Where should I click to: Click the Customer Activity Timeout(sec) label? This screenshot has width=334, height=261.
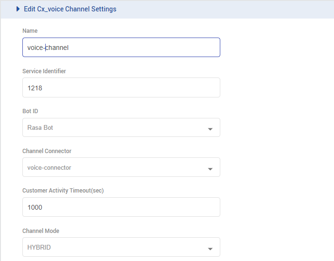click(63, 191)
